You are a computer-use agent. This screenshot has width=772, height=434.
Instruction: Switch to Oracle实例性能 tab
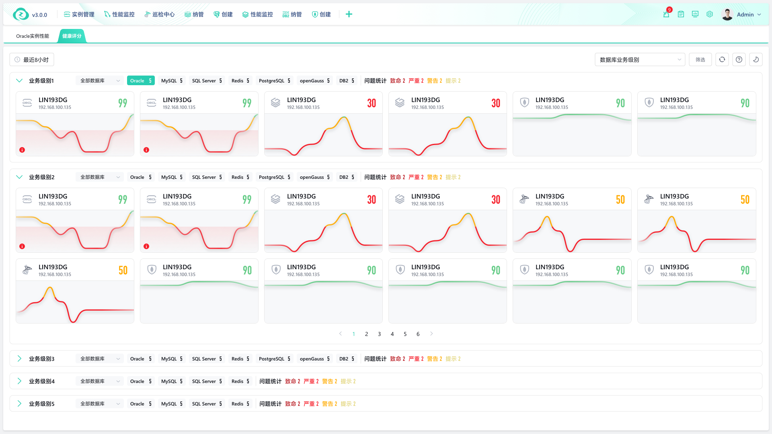33,36
